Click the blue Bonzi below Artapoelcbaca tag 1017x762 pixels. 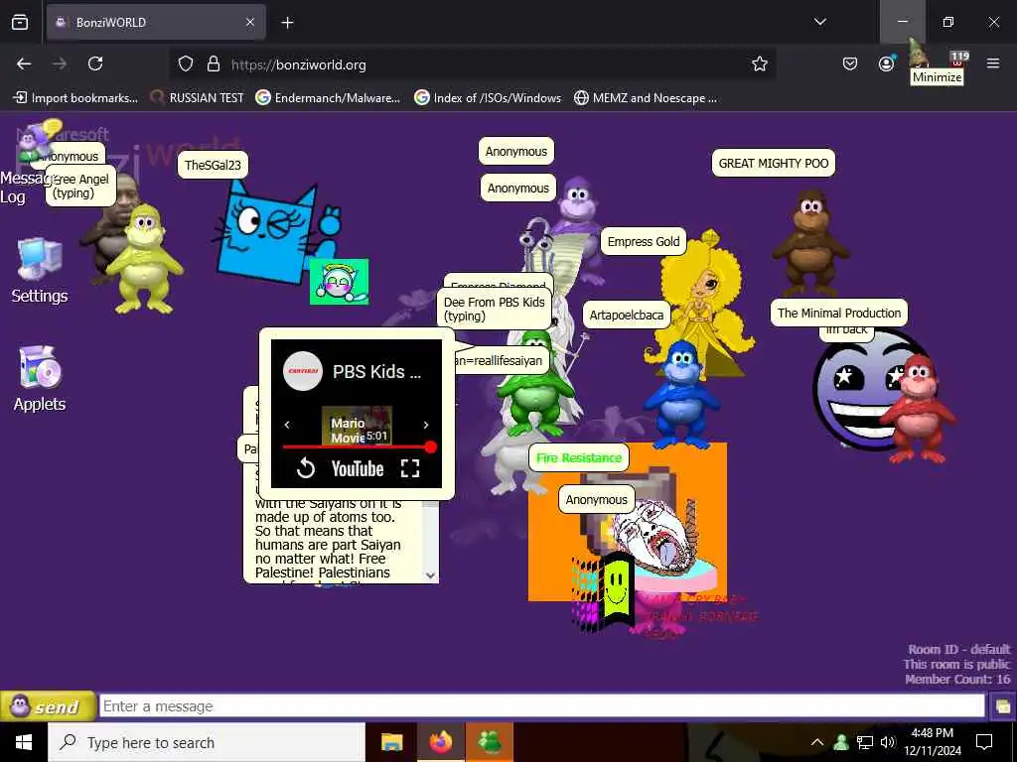(x=681, y=395)
